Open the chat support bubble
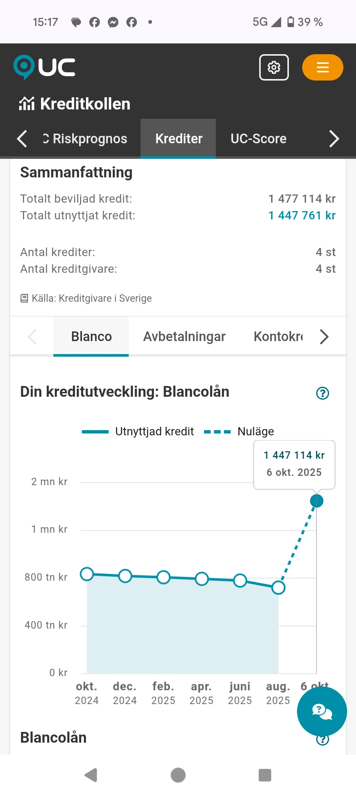 click(x=322, y=711)
